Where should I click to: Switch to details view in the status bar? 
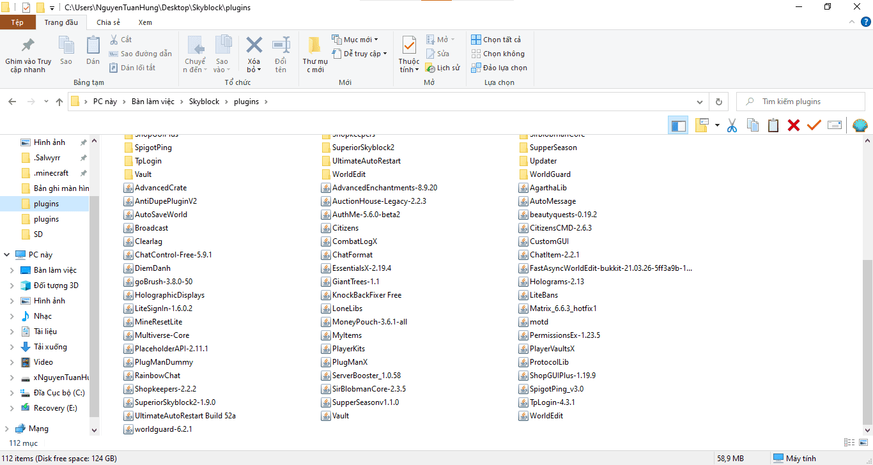849,442
